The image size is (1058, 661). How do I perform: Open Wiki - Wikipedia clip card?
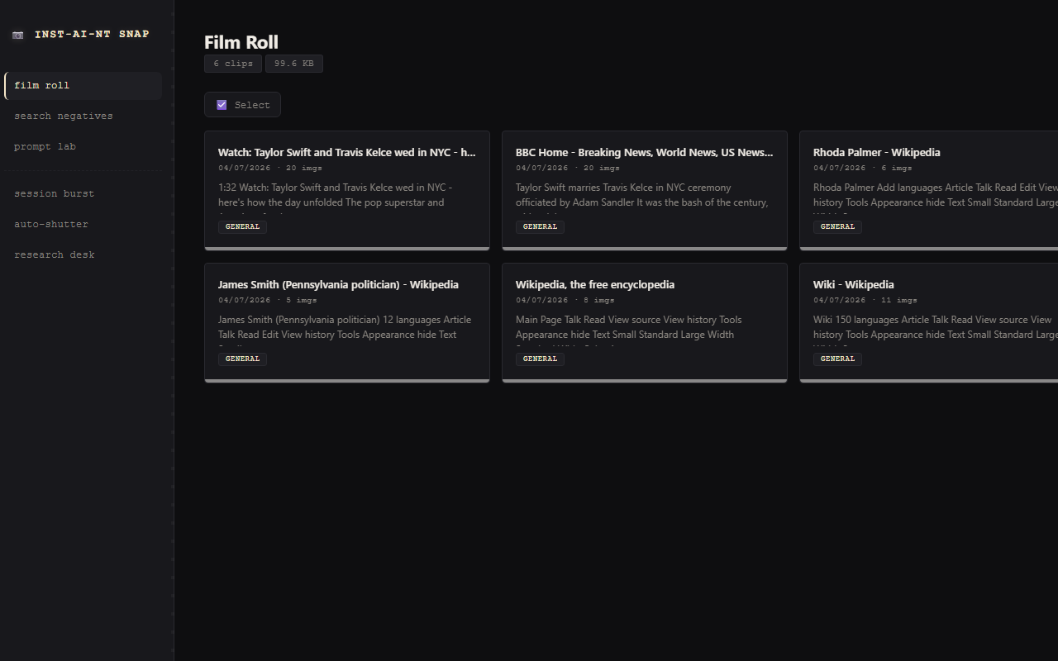pyautogui.click(x=929, y=322)
